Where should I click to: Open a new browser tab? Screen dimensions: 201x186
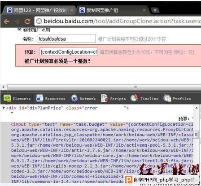click(x=155, y=10)
